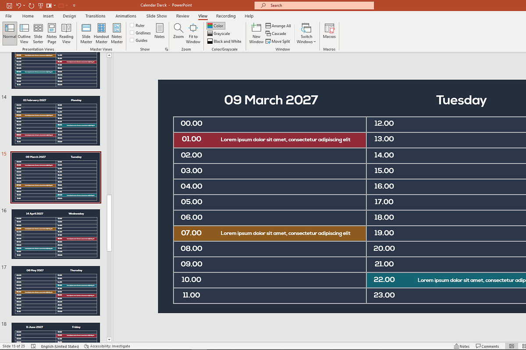Arrange All windows
This screenshot has height=350, width=526.
(278, 26)
